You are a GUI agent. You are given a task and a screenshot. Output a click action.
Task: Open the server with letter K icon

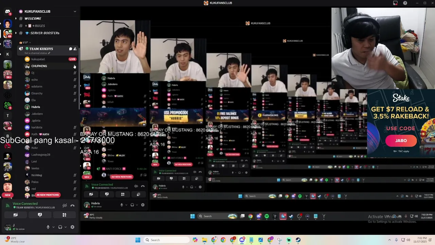[x=7, y=54]
